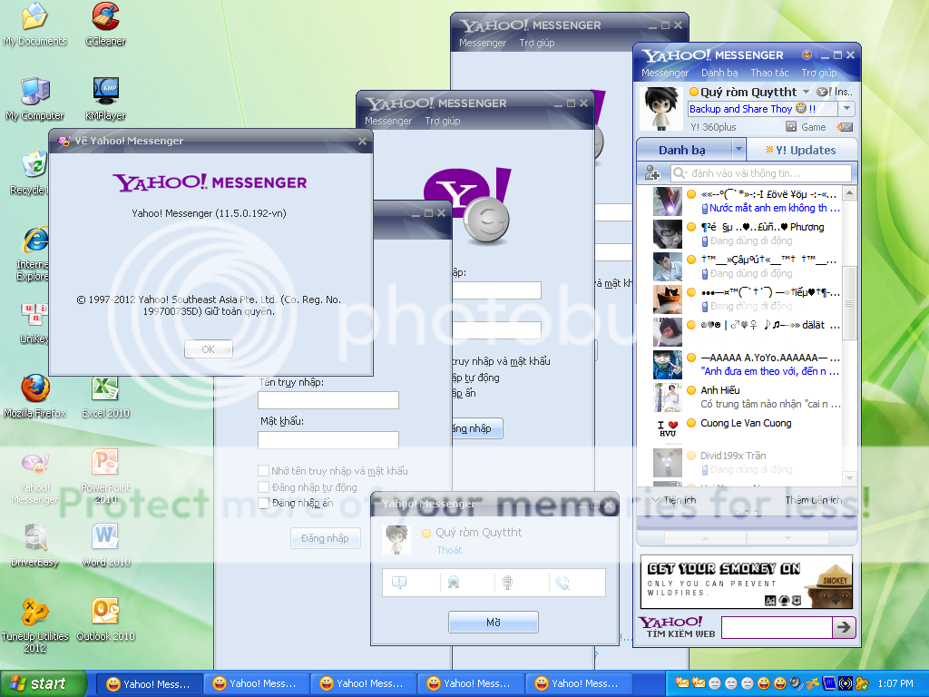
Task: Click the taskbar clock showing 1:07 PM
Action: pyautogui.click(x=895, y=684)
